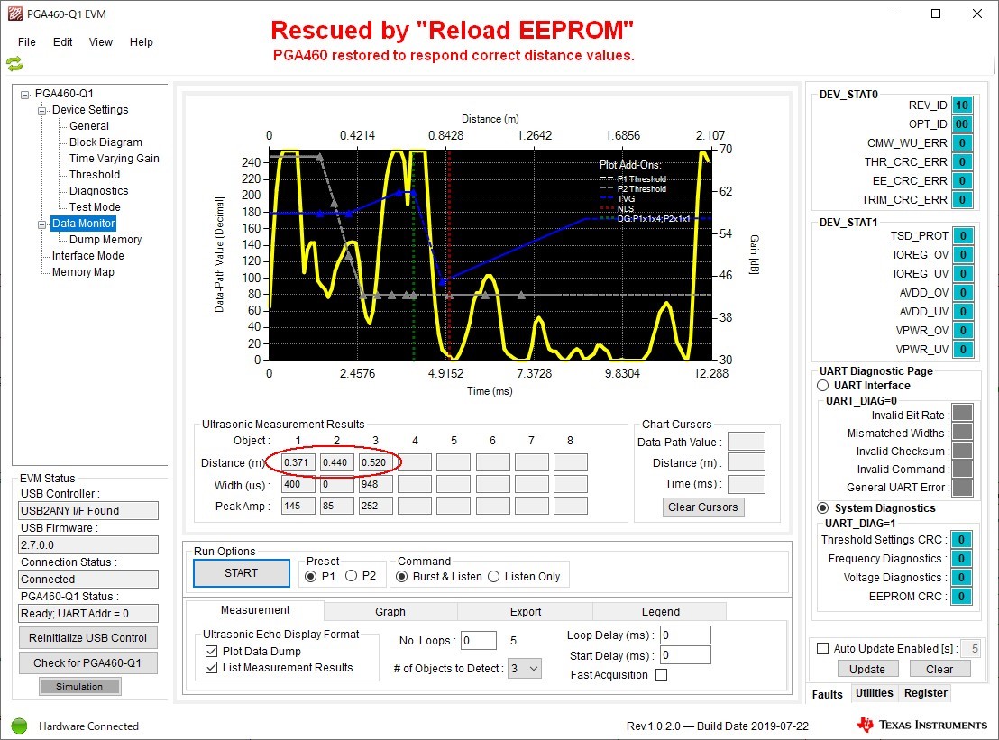Switch to the Export tab
The image size is (999, 740).
pos(526,611)
